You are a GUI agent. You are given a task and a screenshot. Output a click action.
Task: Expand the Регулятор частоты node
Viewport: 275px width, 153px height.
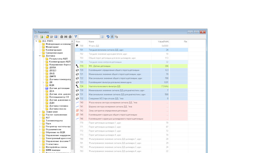40,127
